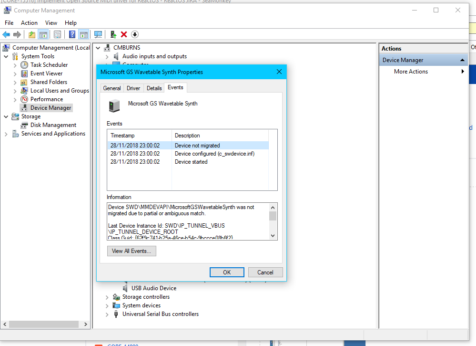Viewport: 476px width, 346px height.
Task: Click the Information box scroll down arrow
Action: pyautogui.click(x=273, y=236)
